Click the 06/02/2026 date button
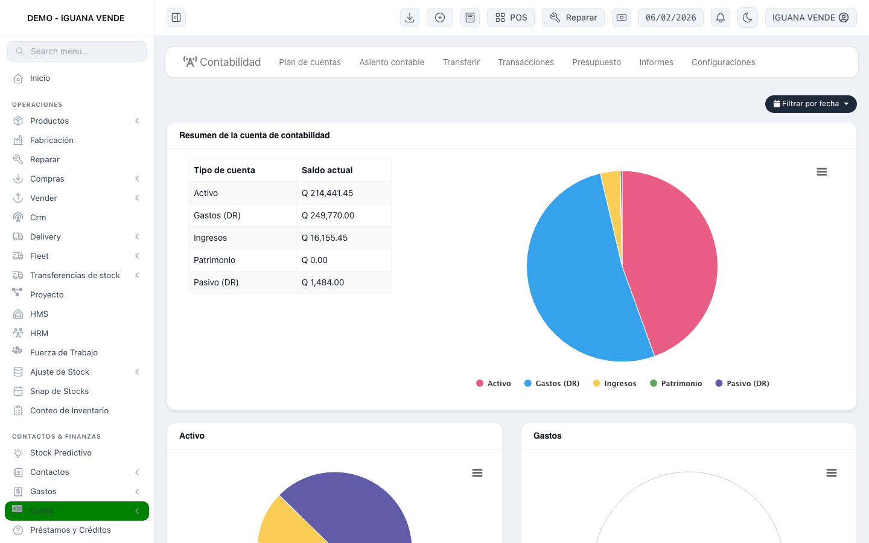 click(671, 17)
